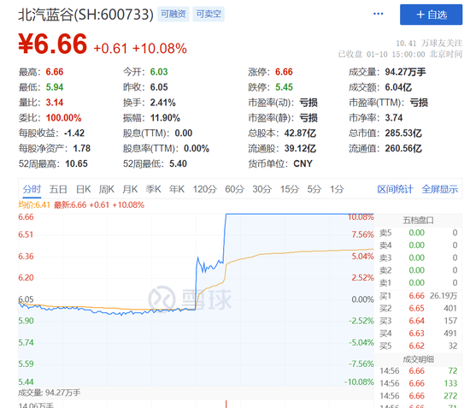Screen dimensions: 470x408
Task: Click 全屏显示 to view fullscreen chart
Action: (x=440, y=189)
